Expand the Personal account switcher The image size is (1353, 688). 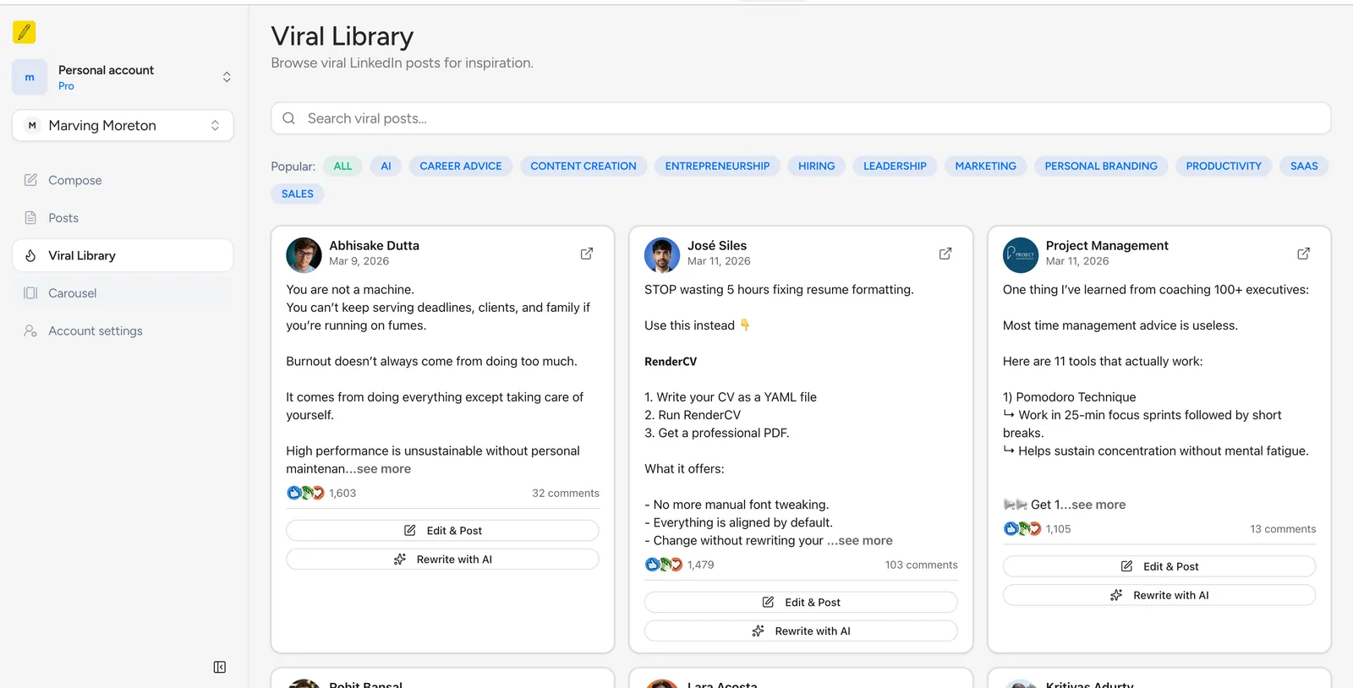click(x=226, y=77)
